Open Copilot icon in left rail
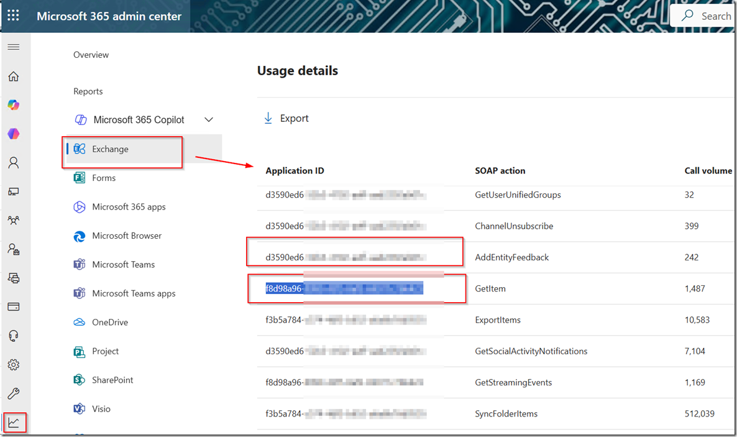This screenshot has width=737, height=437. click(x=14, y=105)
